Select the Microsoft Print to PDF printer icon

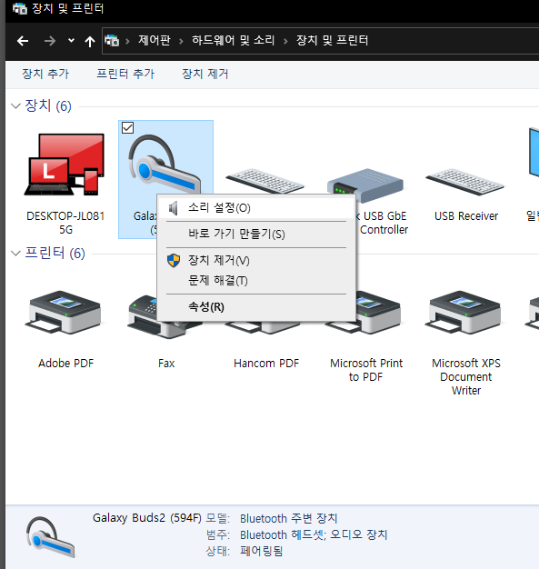pyautogui.click(x=378, y=312)
